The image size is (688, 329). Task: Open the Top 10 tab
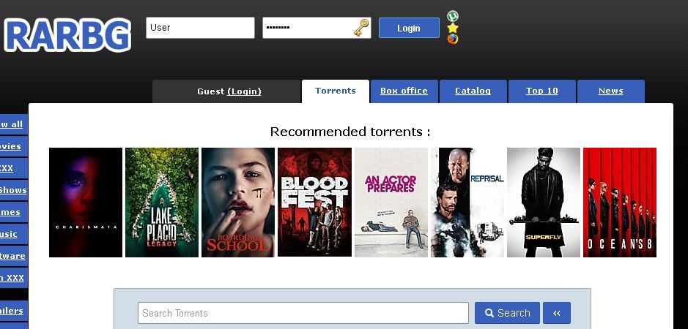click(542, 91)
